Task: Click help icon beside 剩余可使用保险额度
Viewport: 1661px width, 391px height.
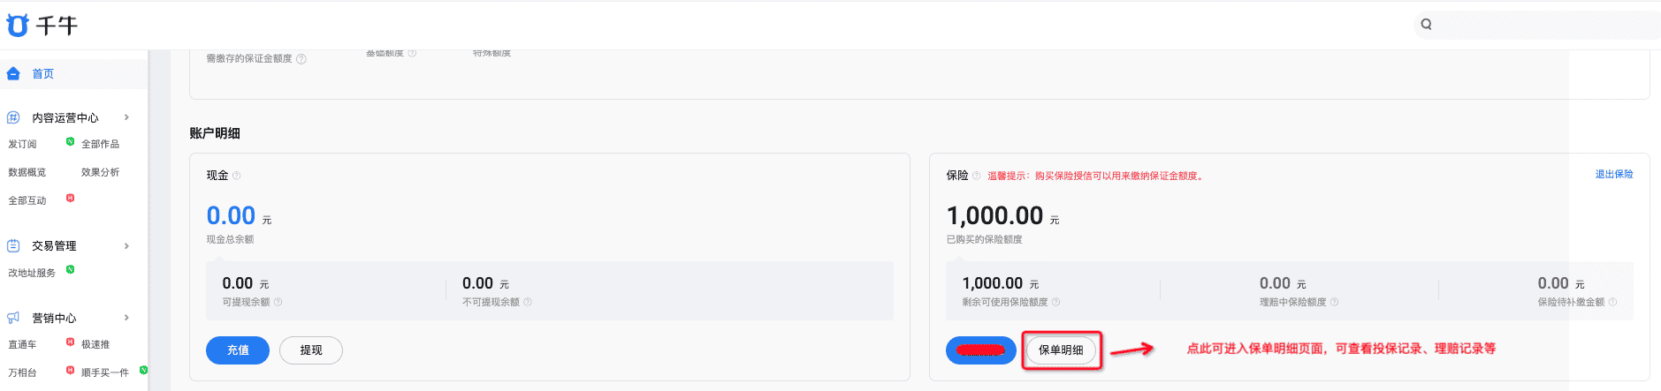Action: pos(1055,303)
